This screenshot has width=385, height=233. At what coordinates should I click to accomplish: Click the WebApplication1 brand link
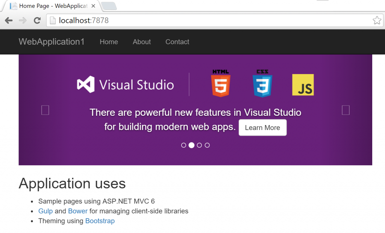click(52, 42)
